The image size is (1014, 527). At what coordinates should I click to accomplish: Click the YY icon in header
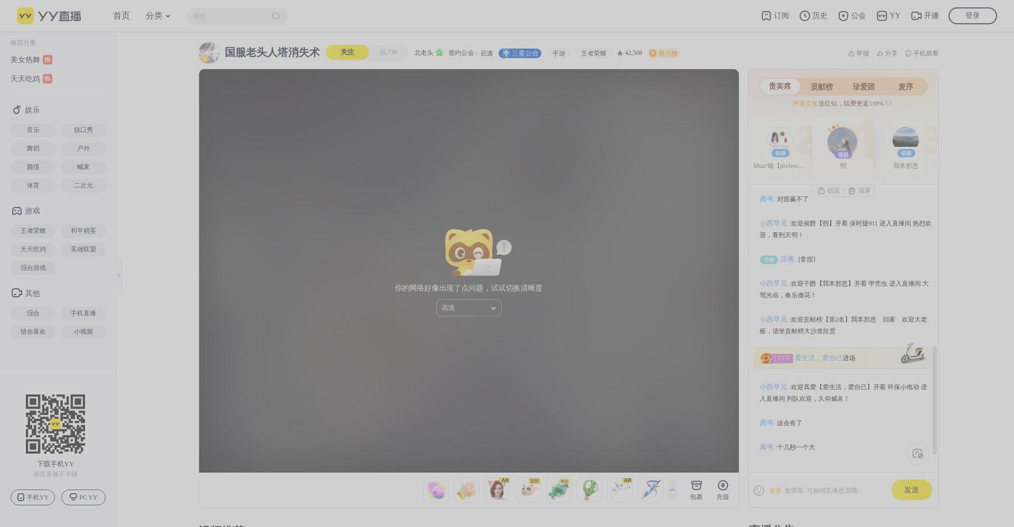pos(888,16)
